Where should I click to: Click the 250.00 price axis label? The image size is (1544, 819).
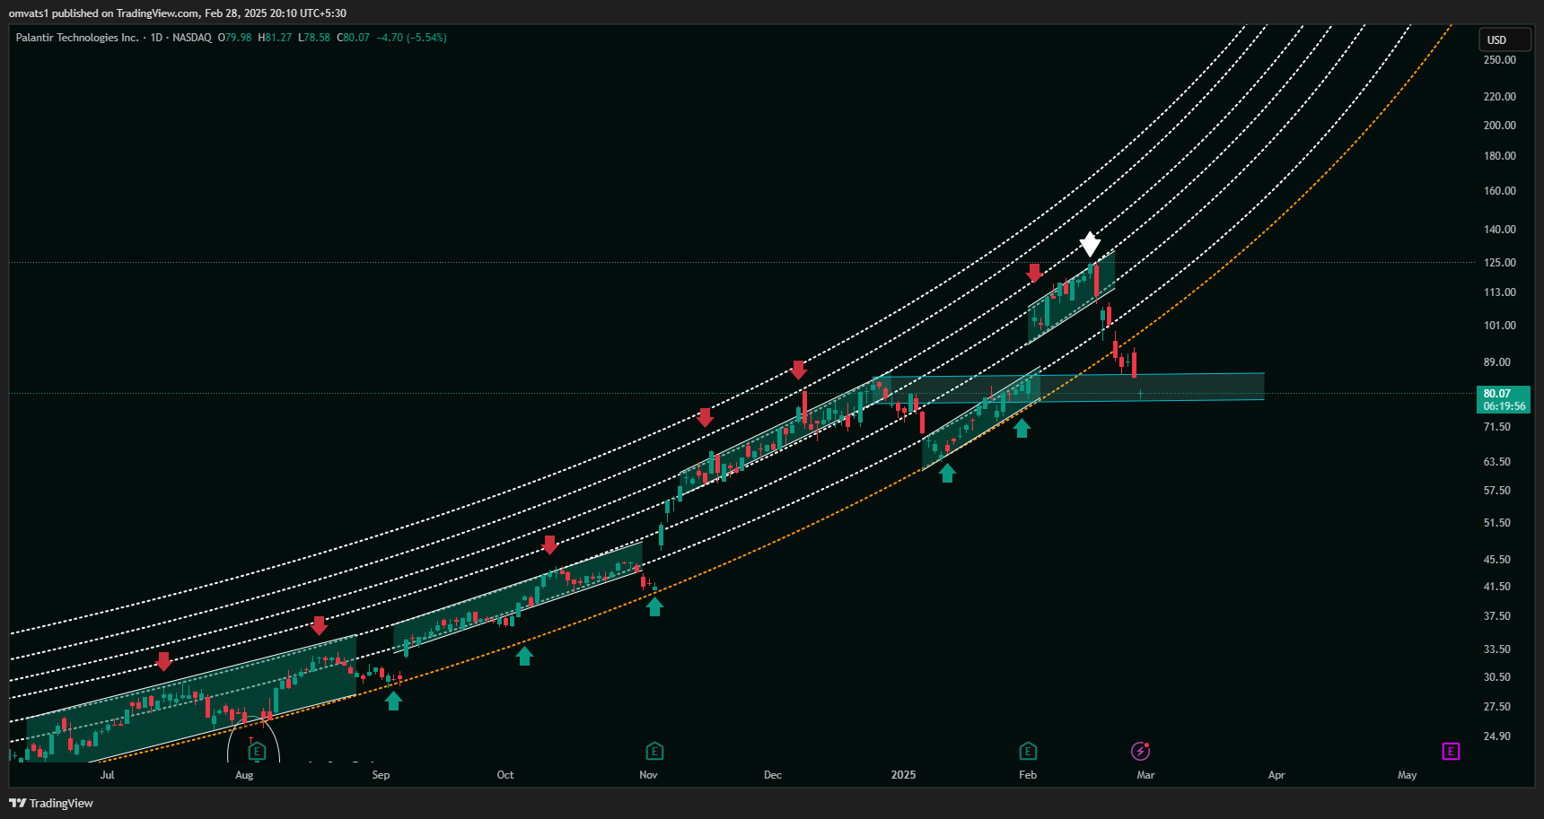pyautogui.click(x=1499, y=60)
